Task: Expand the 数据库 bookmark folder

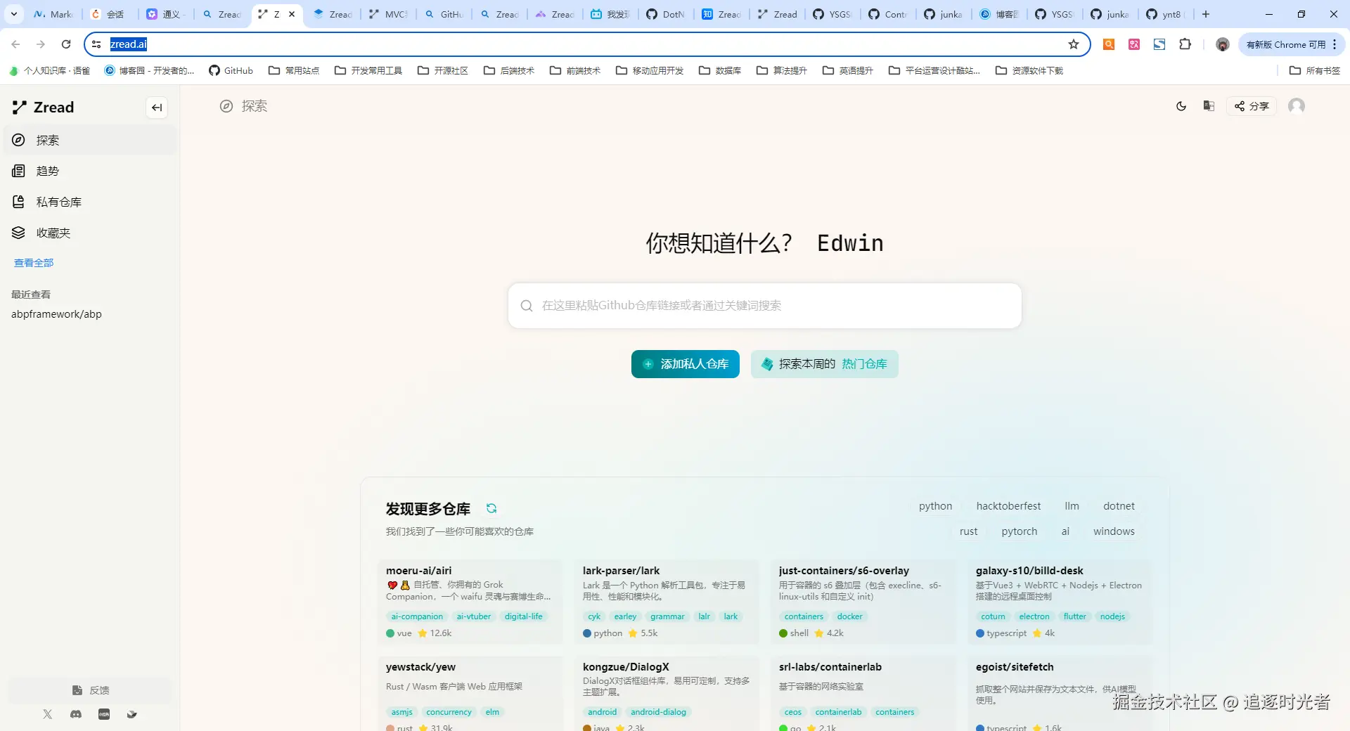Action: coord(720,70)
